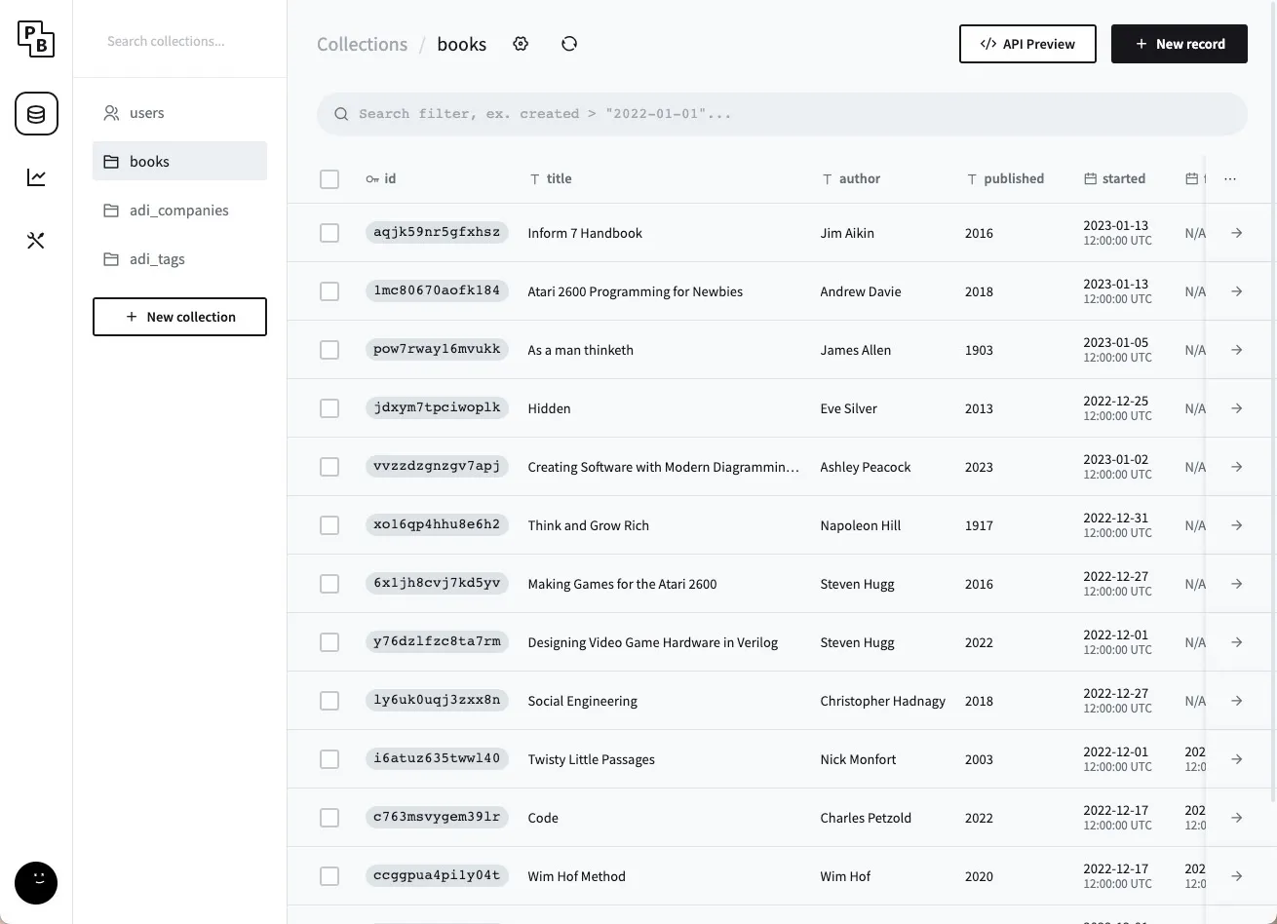
Task: Refresh the books records list
Action: pos(569,44)
